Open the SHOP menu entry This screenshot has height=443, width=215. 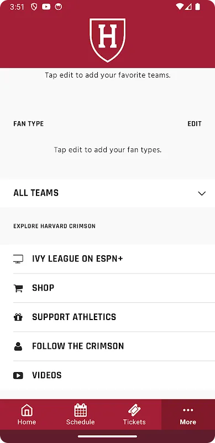43,288
